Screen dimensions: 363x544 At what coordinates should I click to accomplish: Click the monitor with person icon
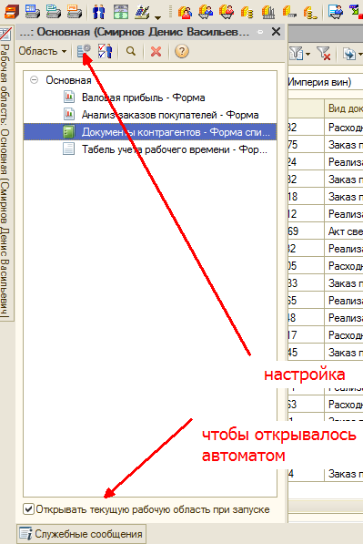[336, 11]
